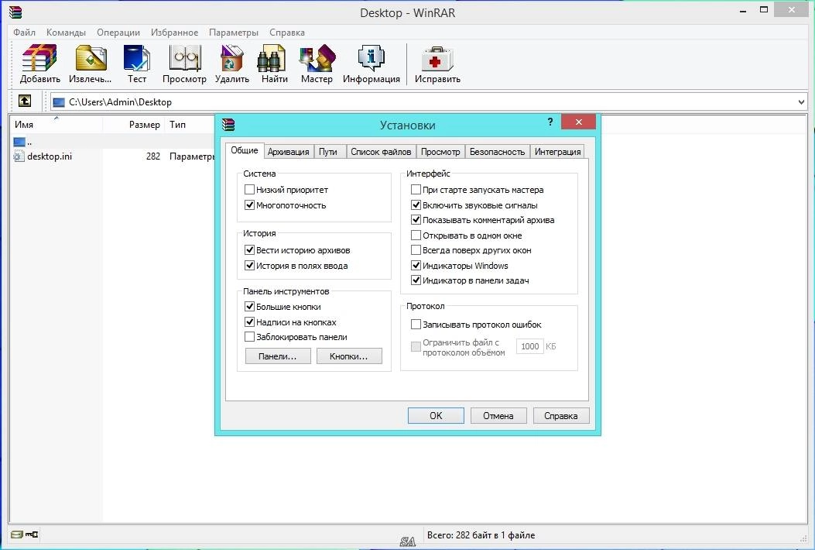The width and height of the screenshot is (815, 550).
Task: Confirm settings with OK button
Action: click(436, 416)
